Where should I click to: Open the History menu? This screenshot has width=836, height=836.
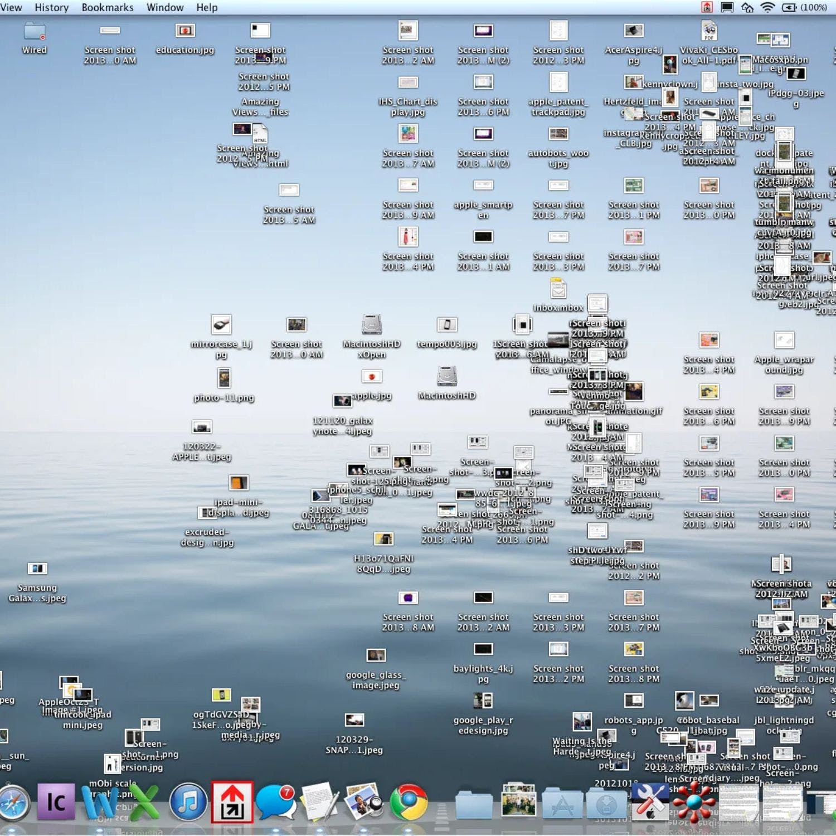51,7
